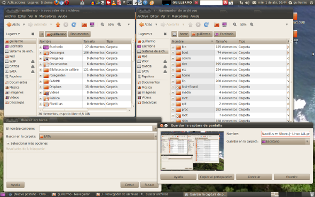
Task: Select guillermo path button in guillermo window
Action: pyautogui.click(x=56, y=34)
